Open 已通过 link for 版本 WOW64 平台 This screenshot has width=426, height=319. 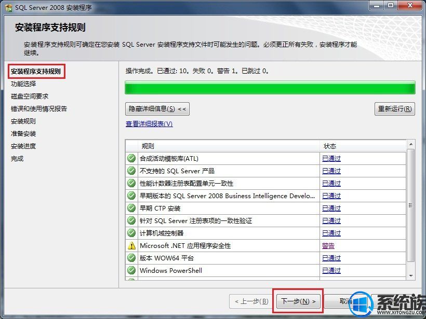(x=331, y=258)
